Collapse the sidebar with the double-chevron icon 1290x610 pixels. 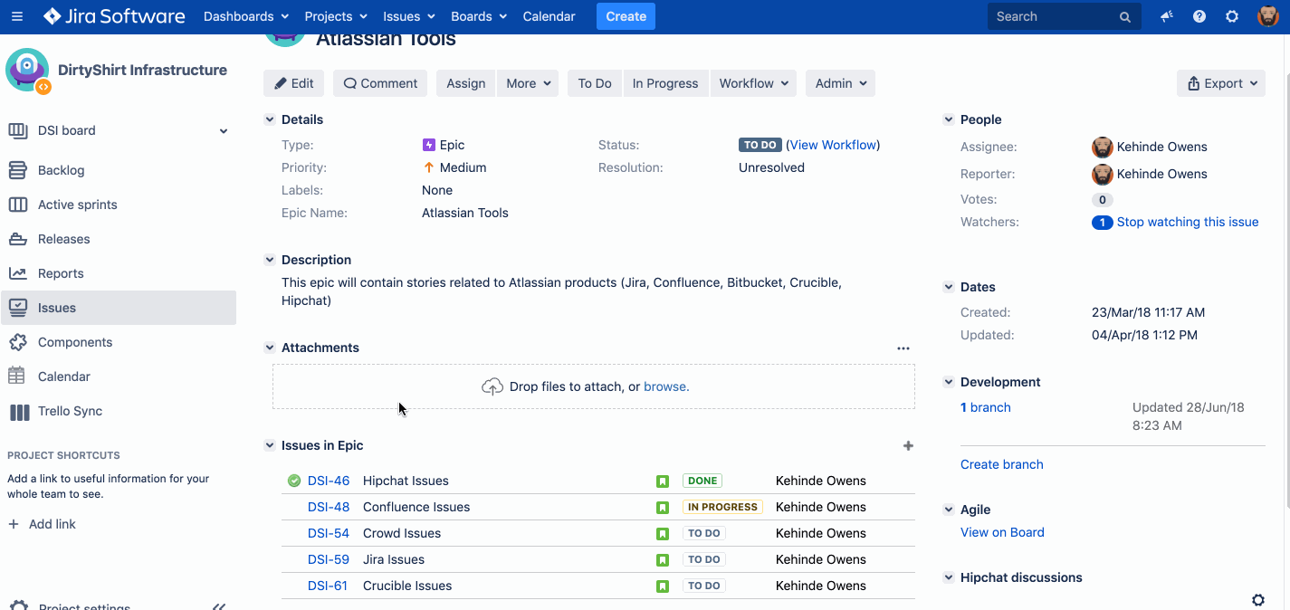coord(218,605)
